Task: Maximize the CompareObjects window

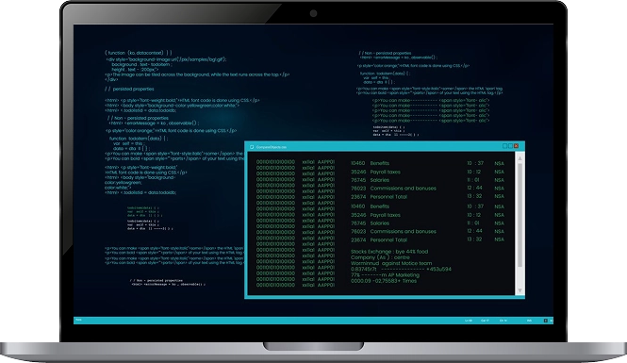Action: click(511, 146)
